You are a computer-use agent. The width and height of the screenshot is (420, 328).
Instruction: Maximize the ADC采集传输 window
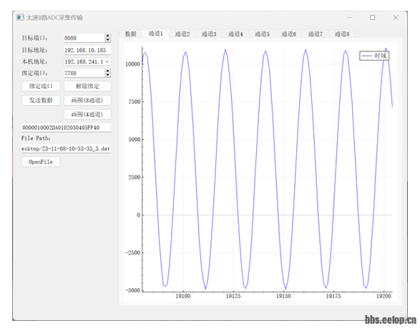point(372,17)
